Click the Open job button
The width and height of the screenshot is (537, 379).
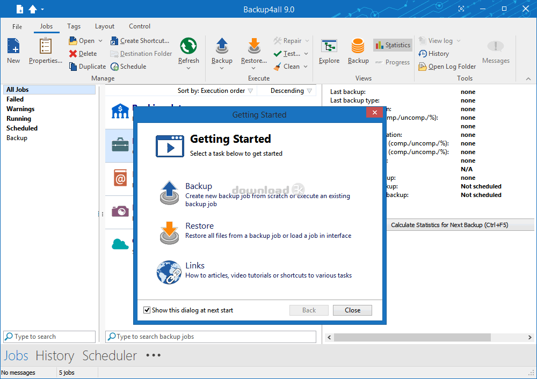coord(82,41)
